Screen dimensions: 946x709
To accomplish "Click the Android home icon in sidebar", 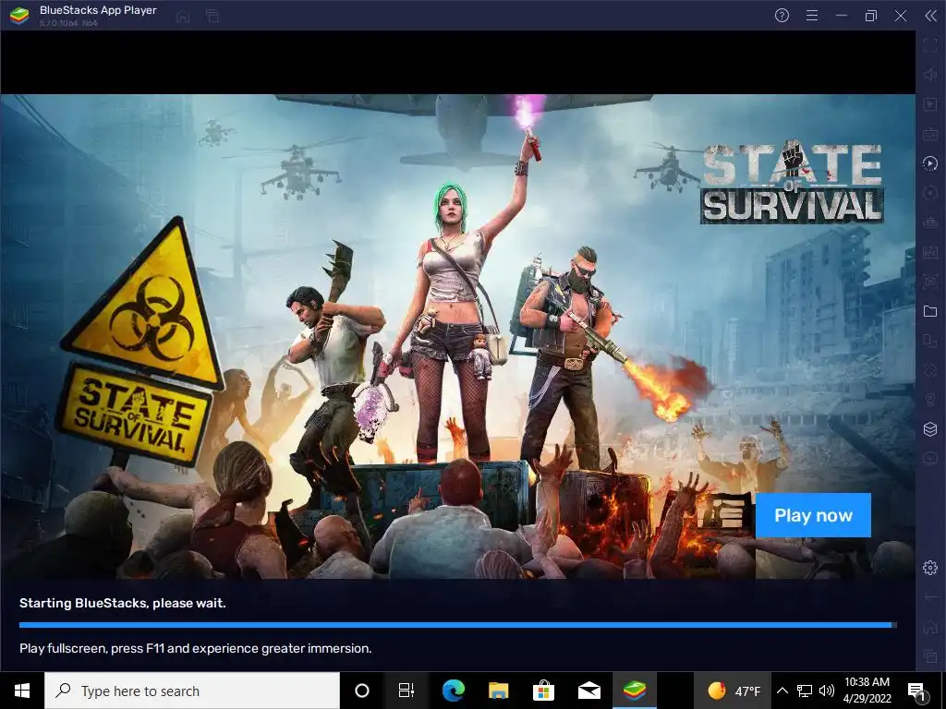I will [x=930, y=627].
